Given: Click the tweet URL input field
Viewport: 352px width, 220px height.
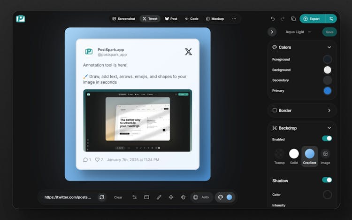Looking at the screenshot, I should click(x=68, y=197).
